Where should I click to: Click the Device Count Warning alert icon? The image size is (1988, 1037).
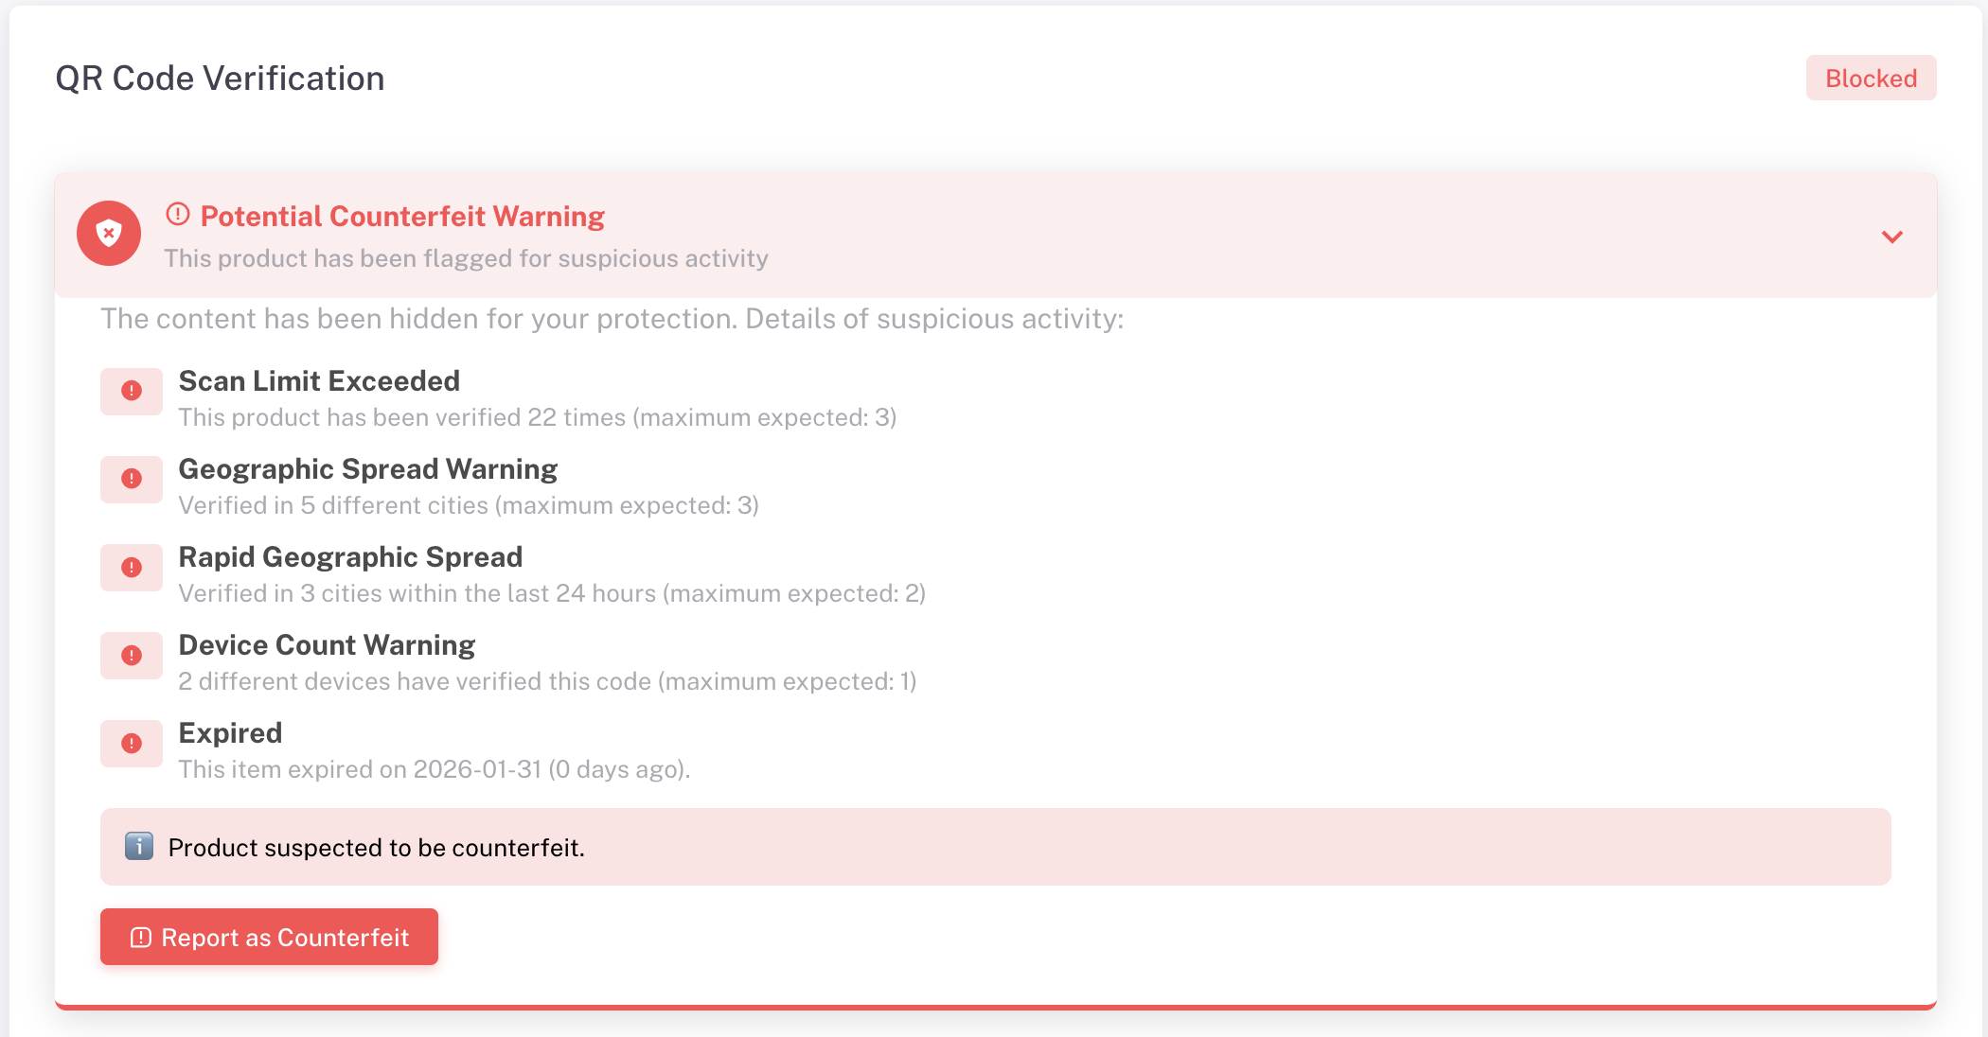[x=132, y=655]
